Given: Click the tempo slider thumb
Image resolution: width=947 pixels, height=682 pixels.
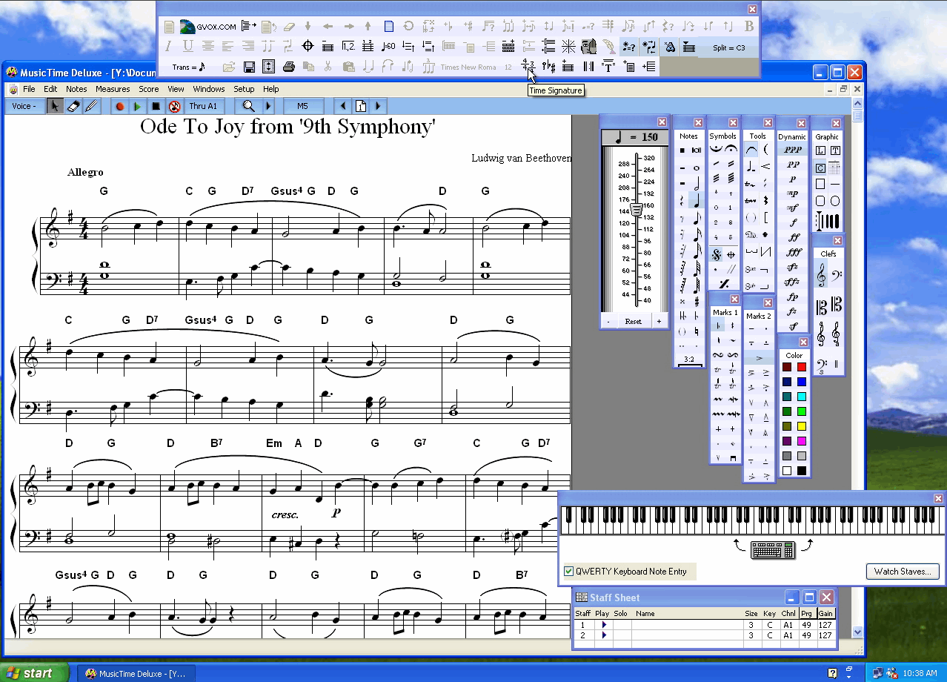Looking at the screenshot, I should tap(636, 210).
